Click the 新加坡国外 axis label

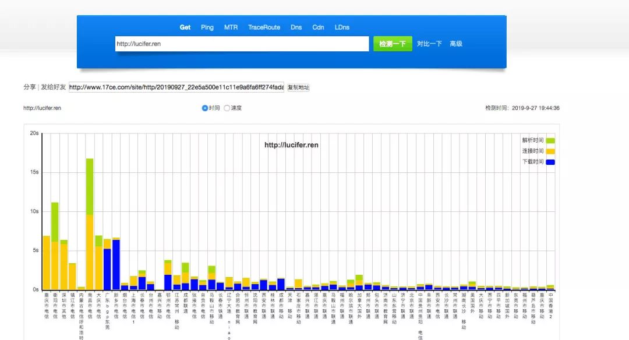tap(507, 306)
